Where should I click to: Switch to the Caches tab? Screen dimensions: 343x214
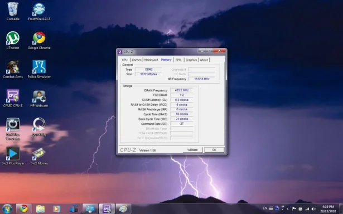137,60
